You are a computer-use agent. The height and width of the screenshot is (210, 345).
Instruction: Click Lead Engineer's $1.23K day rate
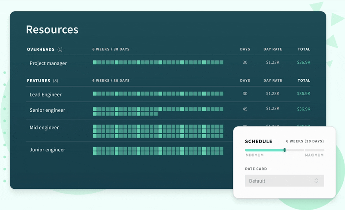(273, 94)
